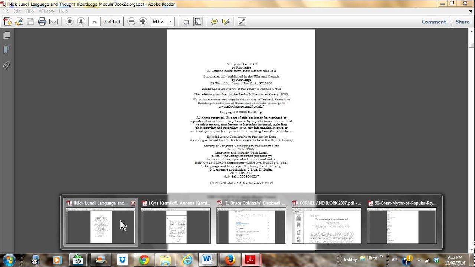The image size is (475, 267).
Task: Zoom out with the minus button
Action: point(131,22)
